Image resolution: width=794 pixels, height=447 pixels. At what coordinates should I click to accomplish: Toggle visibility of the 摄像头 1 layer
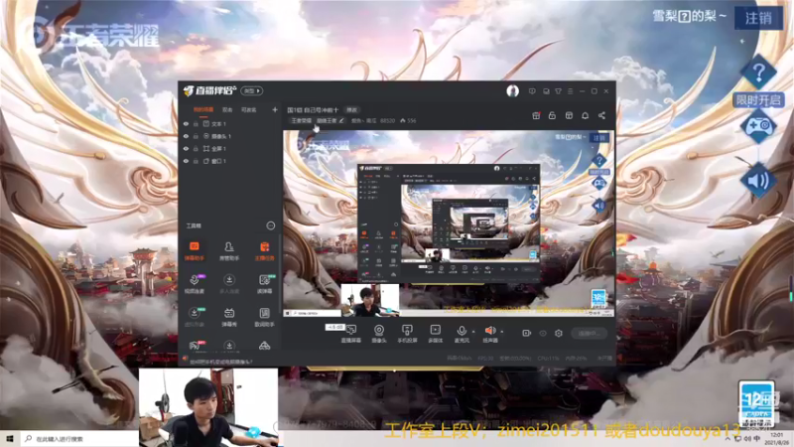pyautogui.click(x=186, y=136)
